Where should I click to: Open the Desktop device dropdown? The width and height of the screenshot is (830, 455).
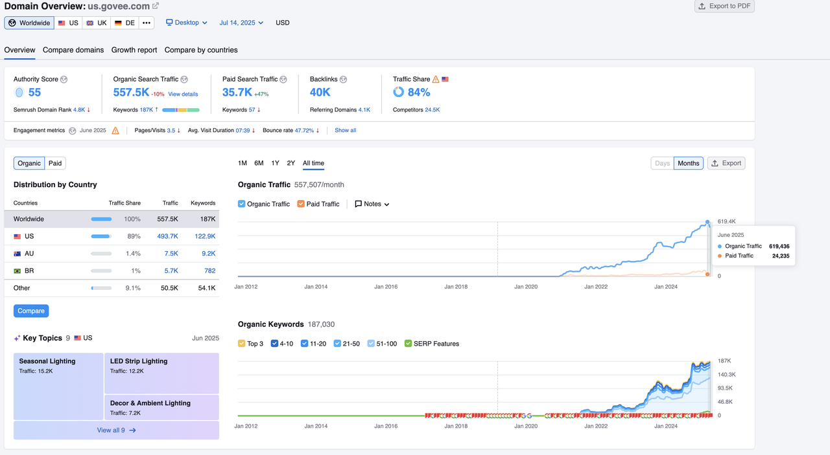click(187, 23)
